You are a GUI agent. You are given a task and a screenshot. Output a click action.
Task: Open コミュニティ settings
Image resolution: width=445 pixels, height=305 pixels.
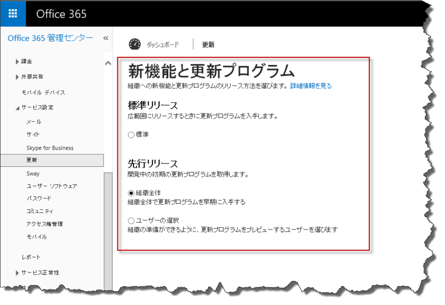coord(39,211)
